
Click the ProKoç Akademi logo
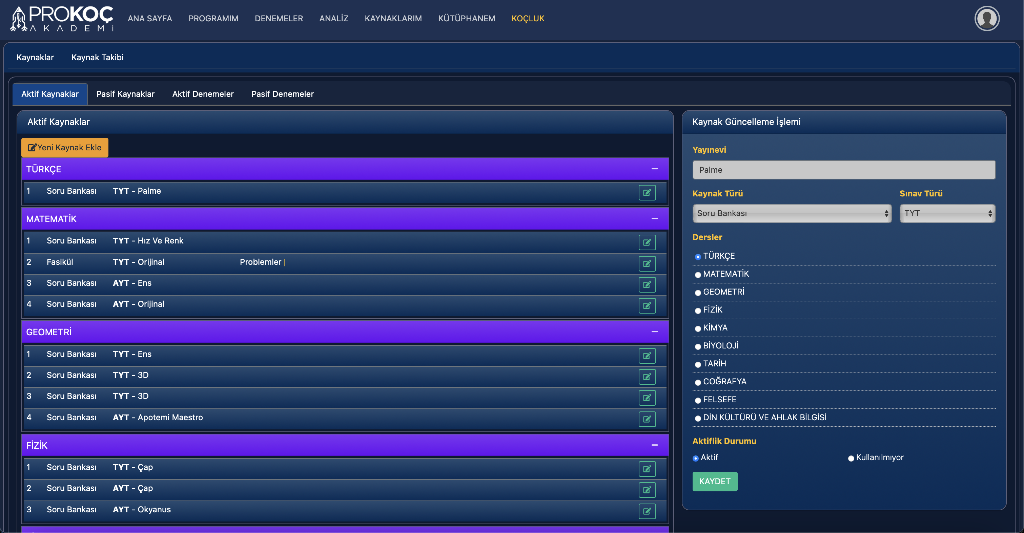pos(62,19)
